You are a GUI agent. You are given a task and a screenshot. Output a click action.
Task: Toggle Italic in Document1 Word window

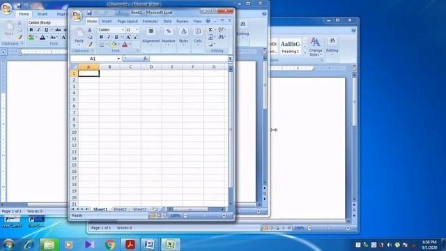(x=39, y=29)
